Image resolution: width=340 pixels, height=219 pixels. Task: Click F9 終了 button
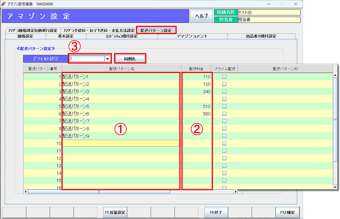pos(216,212)
